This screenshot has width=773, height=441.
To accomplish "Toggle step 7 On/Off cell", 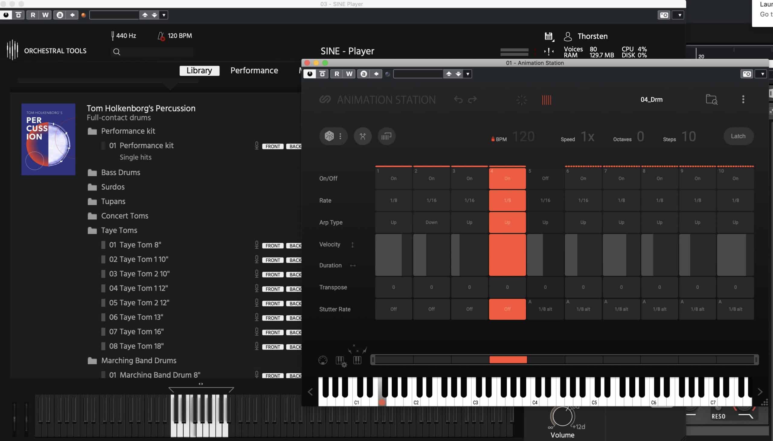I will point(621,178).
